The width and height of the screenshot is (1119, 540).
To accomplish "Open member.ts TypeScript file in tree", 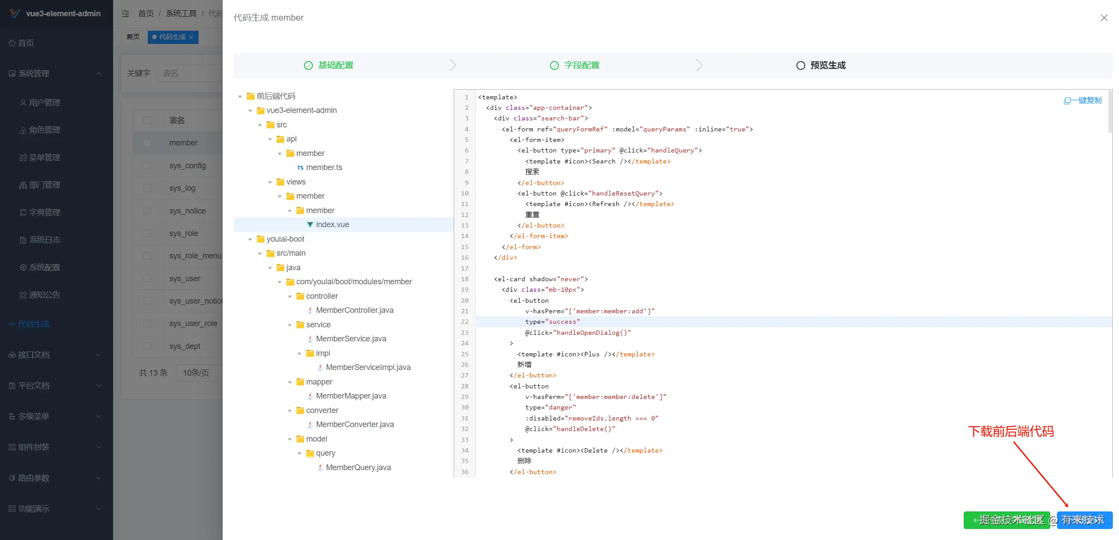I will 323,167.
